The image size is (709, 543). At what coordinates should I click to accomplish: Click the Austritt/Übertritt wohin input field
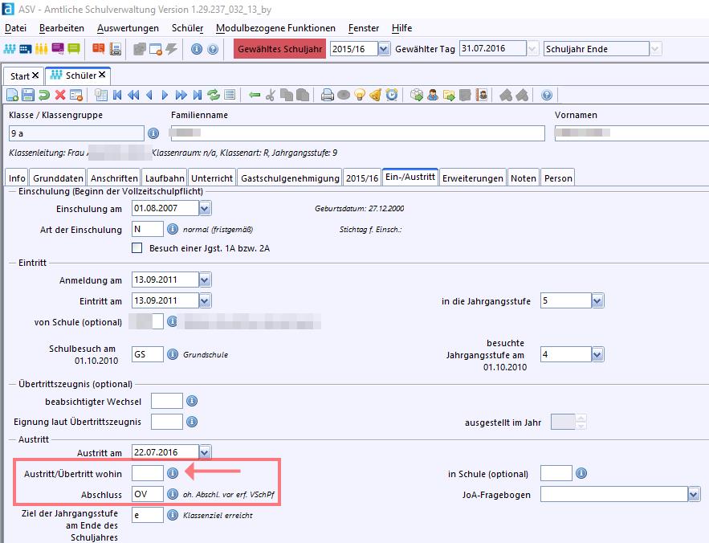tap(148, 473)
